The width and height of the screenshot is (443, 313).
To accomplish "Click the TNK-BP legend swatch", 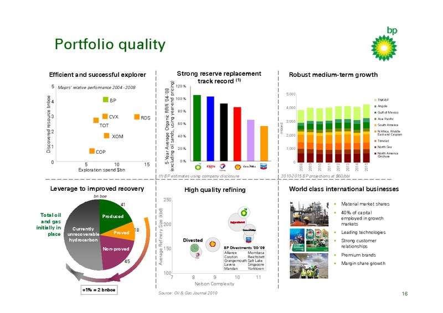I will click(x=375, y=100).
